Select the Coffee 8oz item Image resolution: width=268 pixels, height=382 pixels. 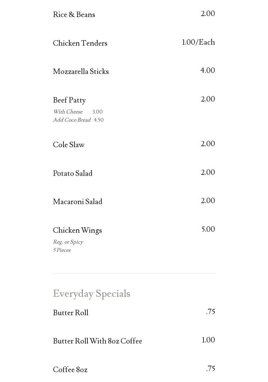coord(70,370)
